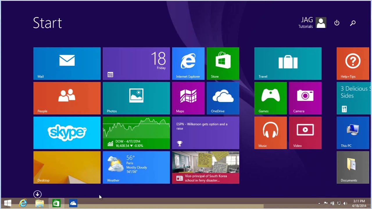372x209 pixels.
Task: Open the People tile
Action: [x=67, y=98]
